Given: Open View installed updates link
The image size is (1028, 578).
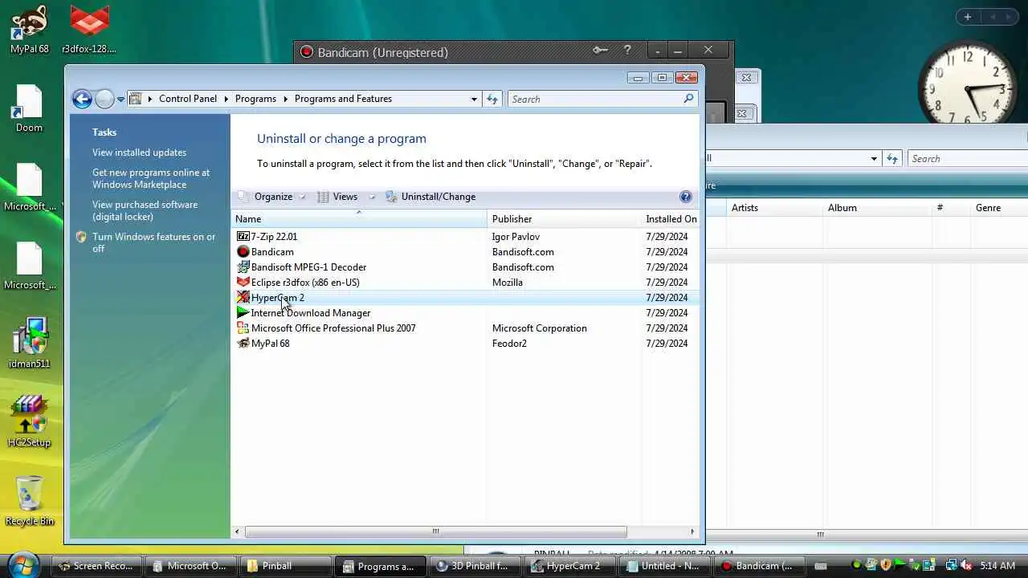Looking at the screenshot, I should pos(139,153).
